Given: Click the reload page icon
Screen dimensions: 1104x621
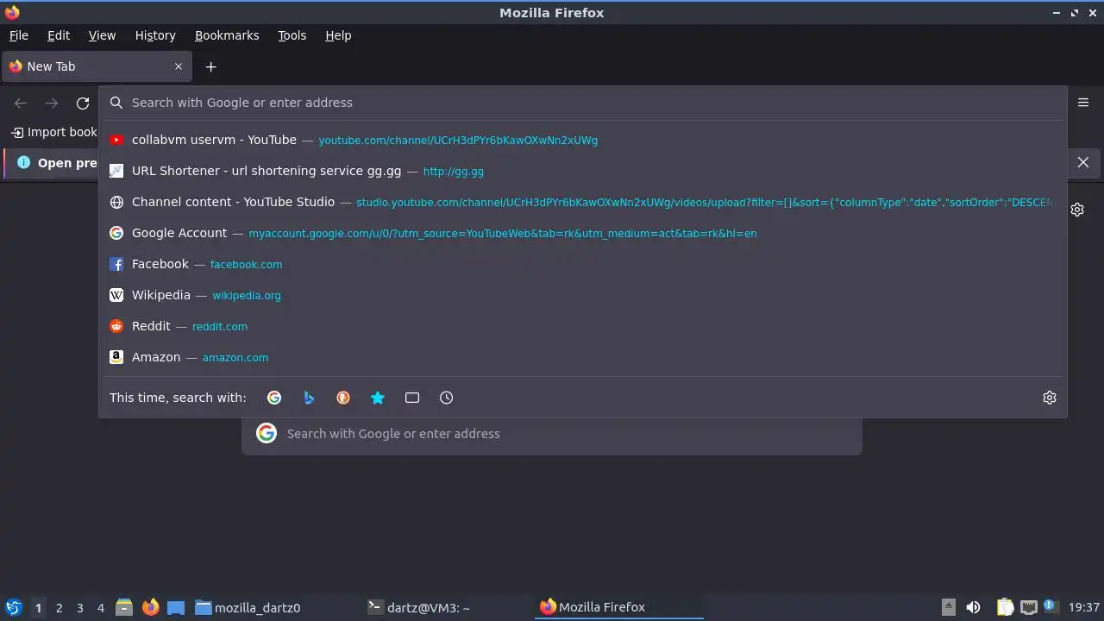Looking at the screenshot, I should [83, 103].
